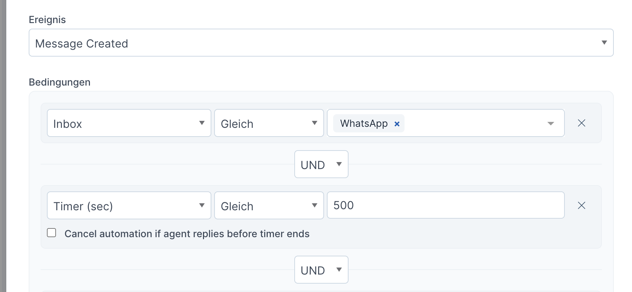
Task: Open the Inbox attribute dropdown
Action: tap(129, 123)
